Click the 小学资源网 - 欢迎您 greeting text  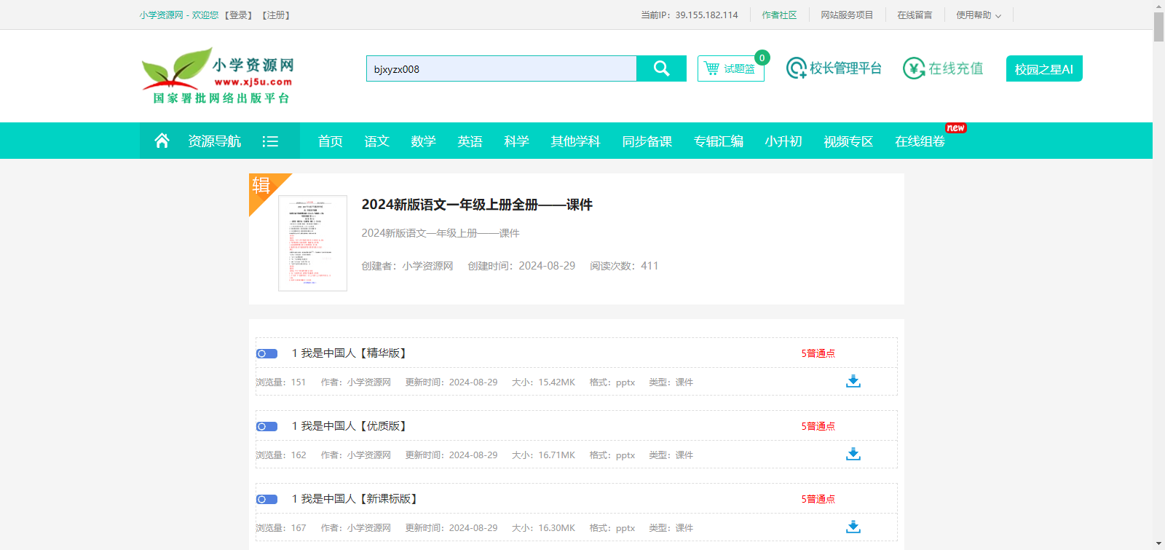(x=179, y=15)
